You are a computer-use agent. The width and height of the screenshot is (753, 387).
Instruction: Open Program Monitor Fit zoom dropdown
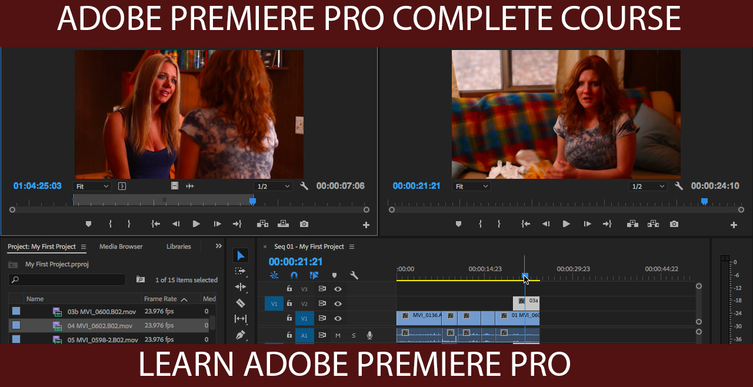471,186
